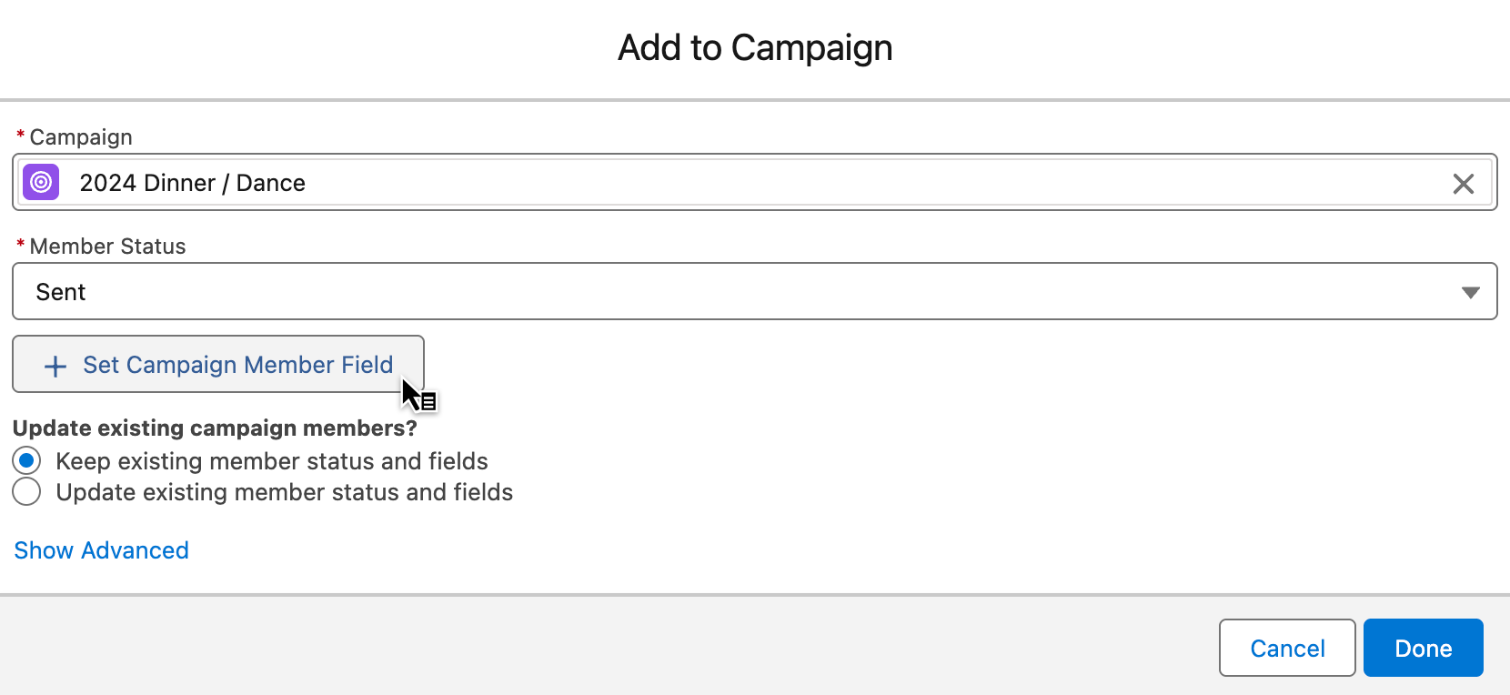Viewport: 1510px width, 695px height.
Task: Click the purple campaign target icon
Action: tap(41, 183)
